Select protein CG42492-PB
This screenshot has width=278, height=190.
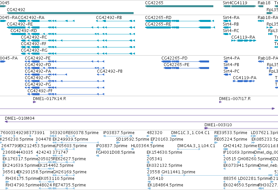101,75
